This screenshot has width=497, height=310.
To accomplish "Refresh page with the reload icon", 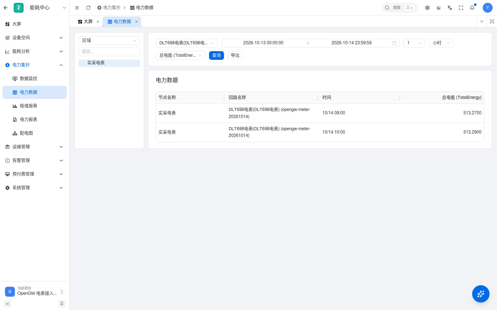I will pos(88,8).
